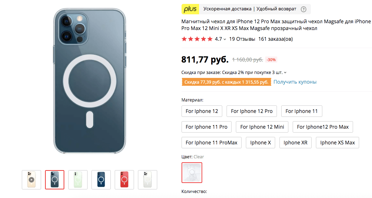Show the dark blue case thumbnail
Viewport: 372px width, 198px height.
pyautogui.click(x=101, y=179)
